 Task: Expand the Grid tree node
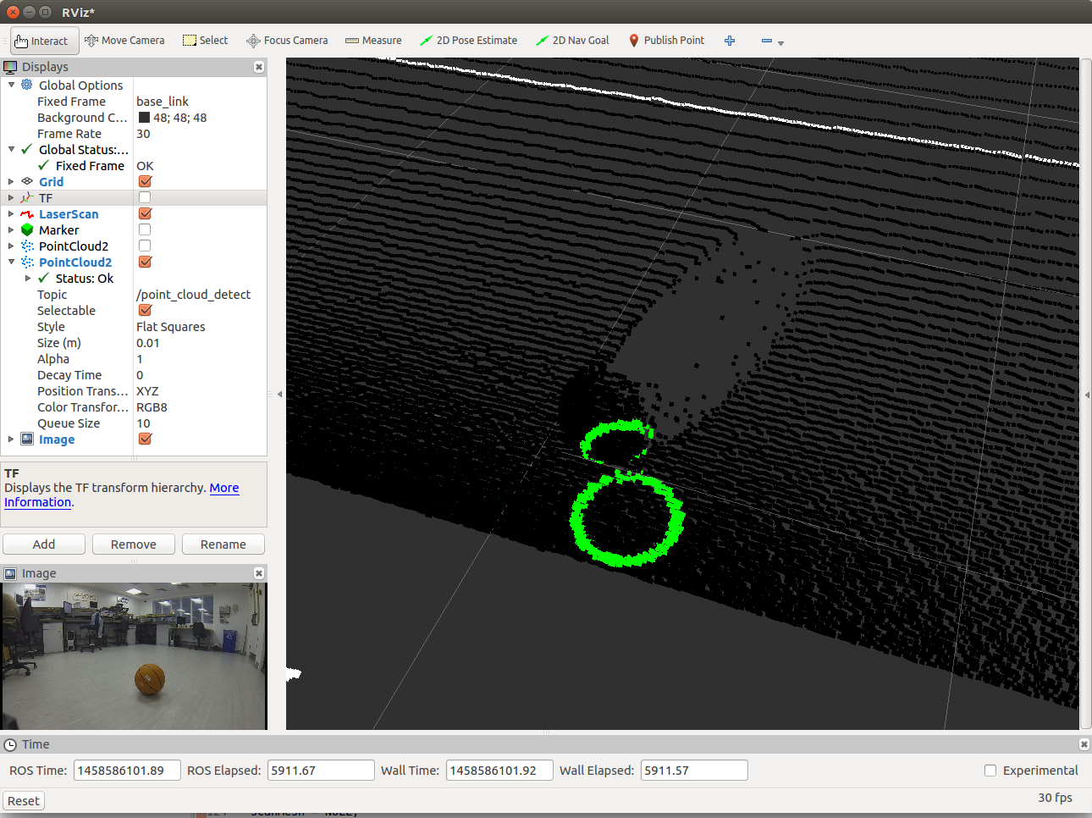[x=11, y=181]
